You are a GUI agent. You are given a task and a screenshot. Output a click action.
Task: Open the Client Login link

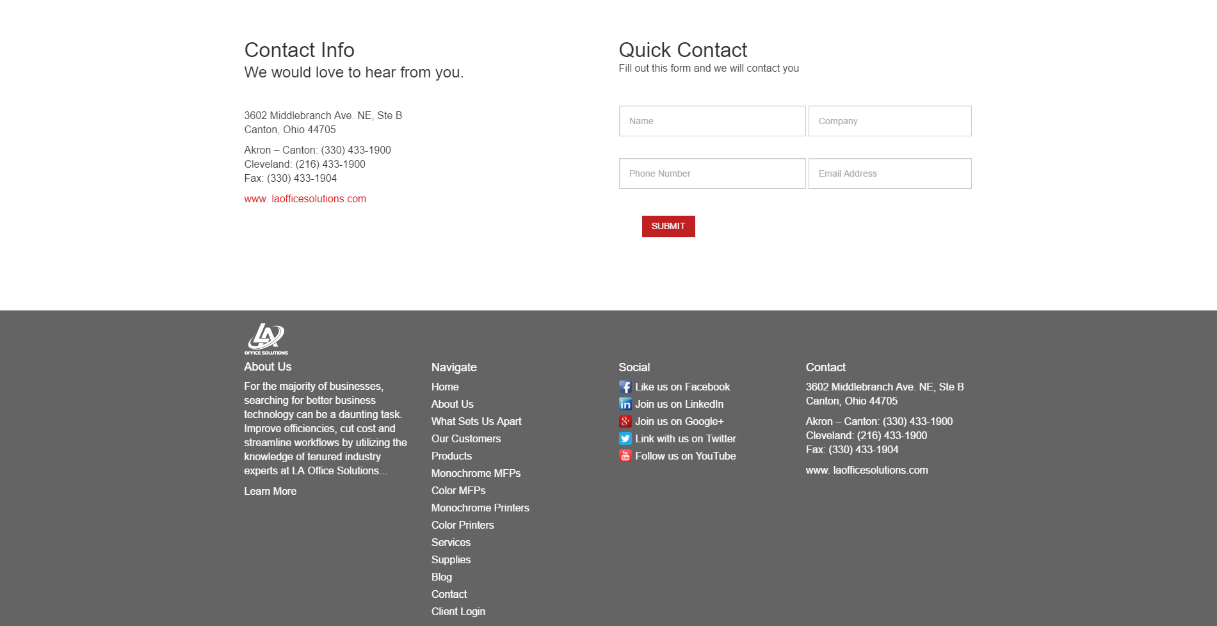coord(458,611)
